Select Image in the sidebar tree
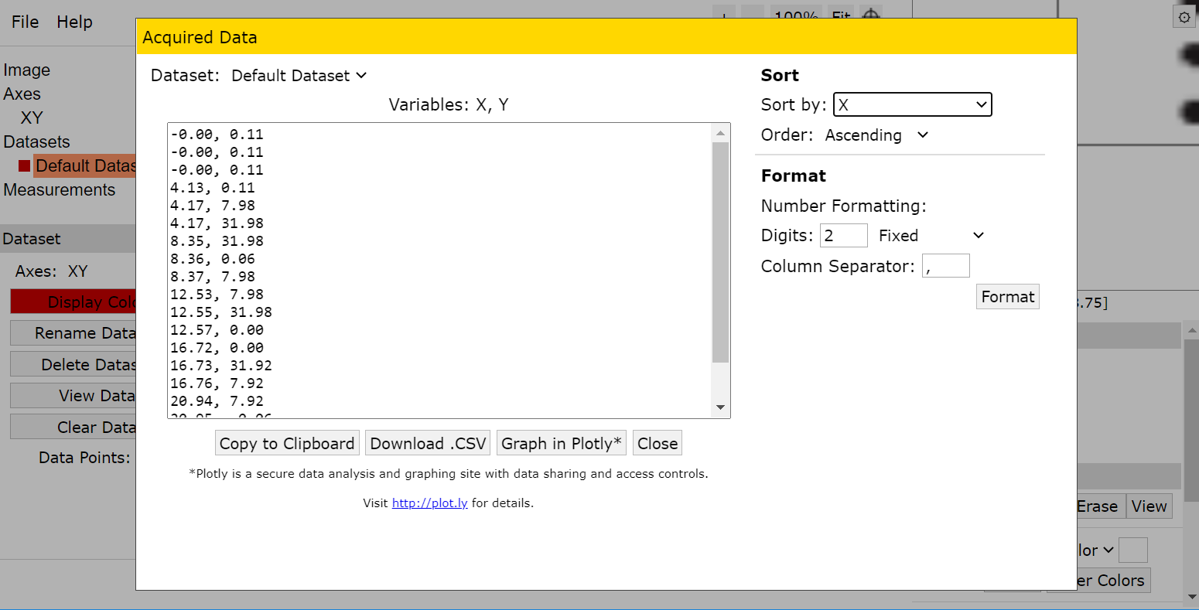The width and height of the screenshot is (1199, 610). coord(27,70)
